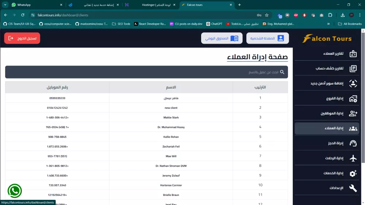Viewport: 365px width, 205px height.
Task: Open React Developer Roadmap bookmark
Action: pos(150,24)
